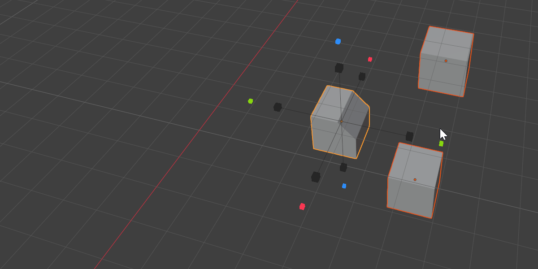This screenshot has width=538, height=269.
Task: Click black scale handle just above lower blue handle
Action: [343, 168]
